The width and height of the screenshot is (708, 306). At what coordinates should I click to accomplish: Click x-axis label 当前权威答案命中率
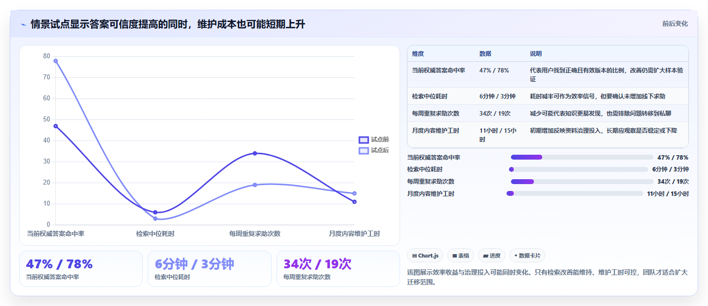55,234
